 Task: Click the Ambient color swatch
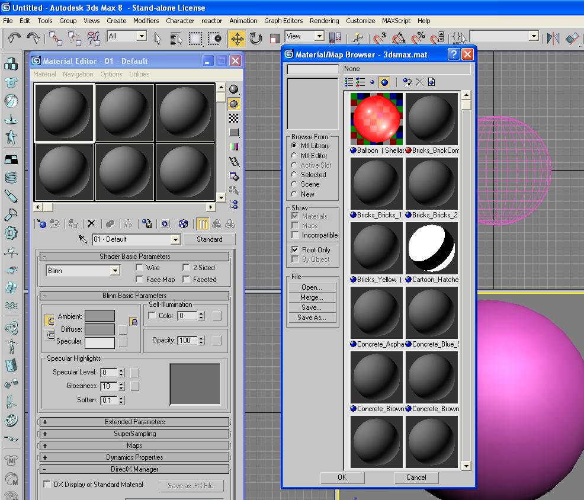[x=100, y=316]
